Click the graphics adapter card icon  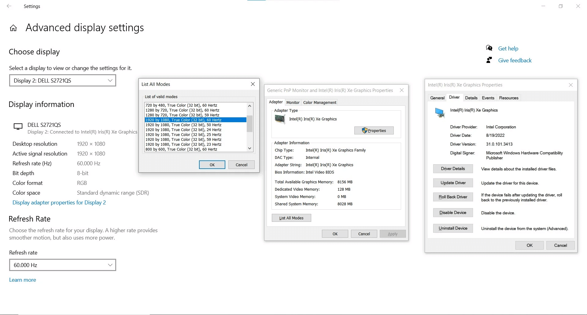(x=280, y=119)
